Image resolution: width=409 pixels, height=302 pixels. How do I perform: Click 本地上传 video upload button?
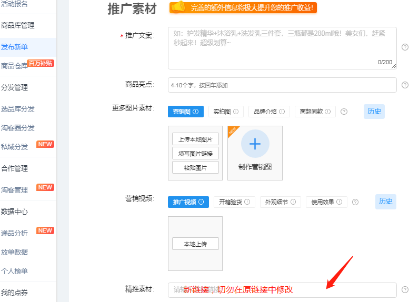coord(195,244)
